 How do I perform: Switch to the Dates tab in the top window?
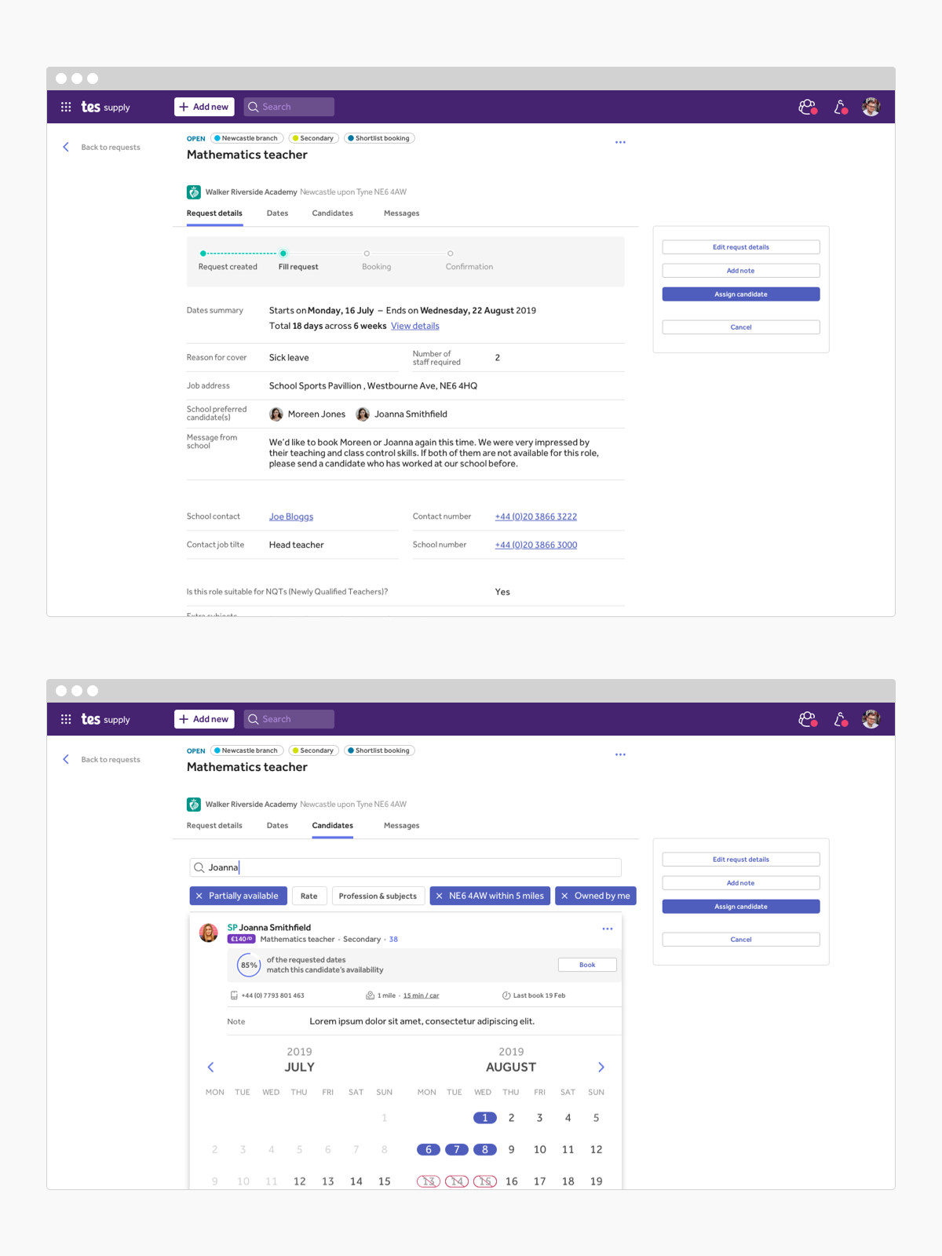click(x=277, y=214)
